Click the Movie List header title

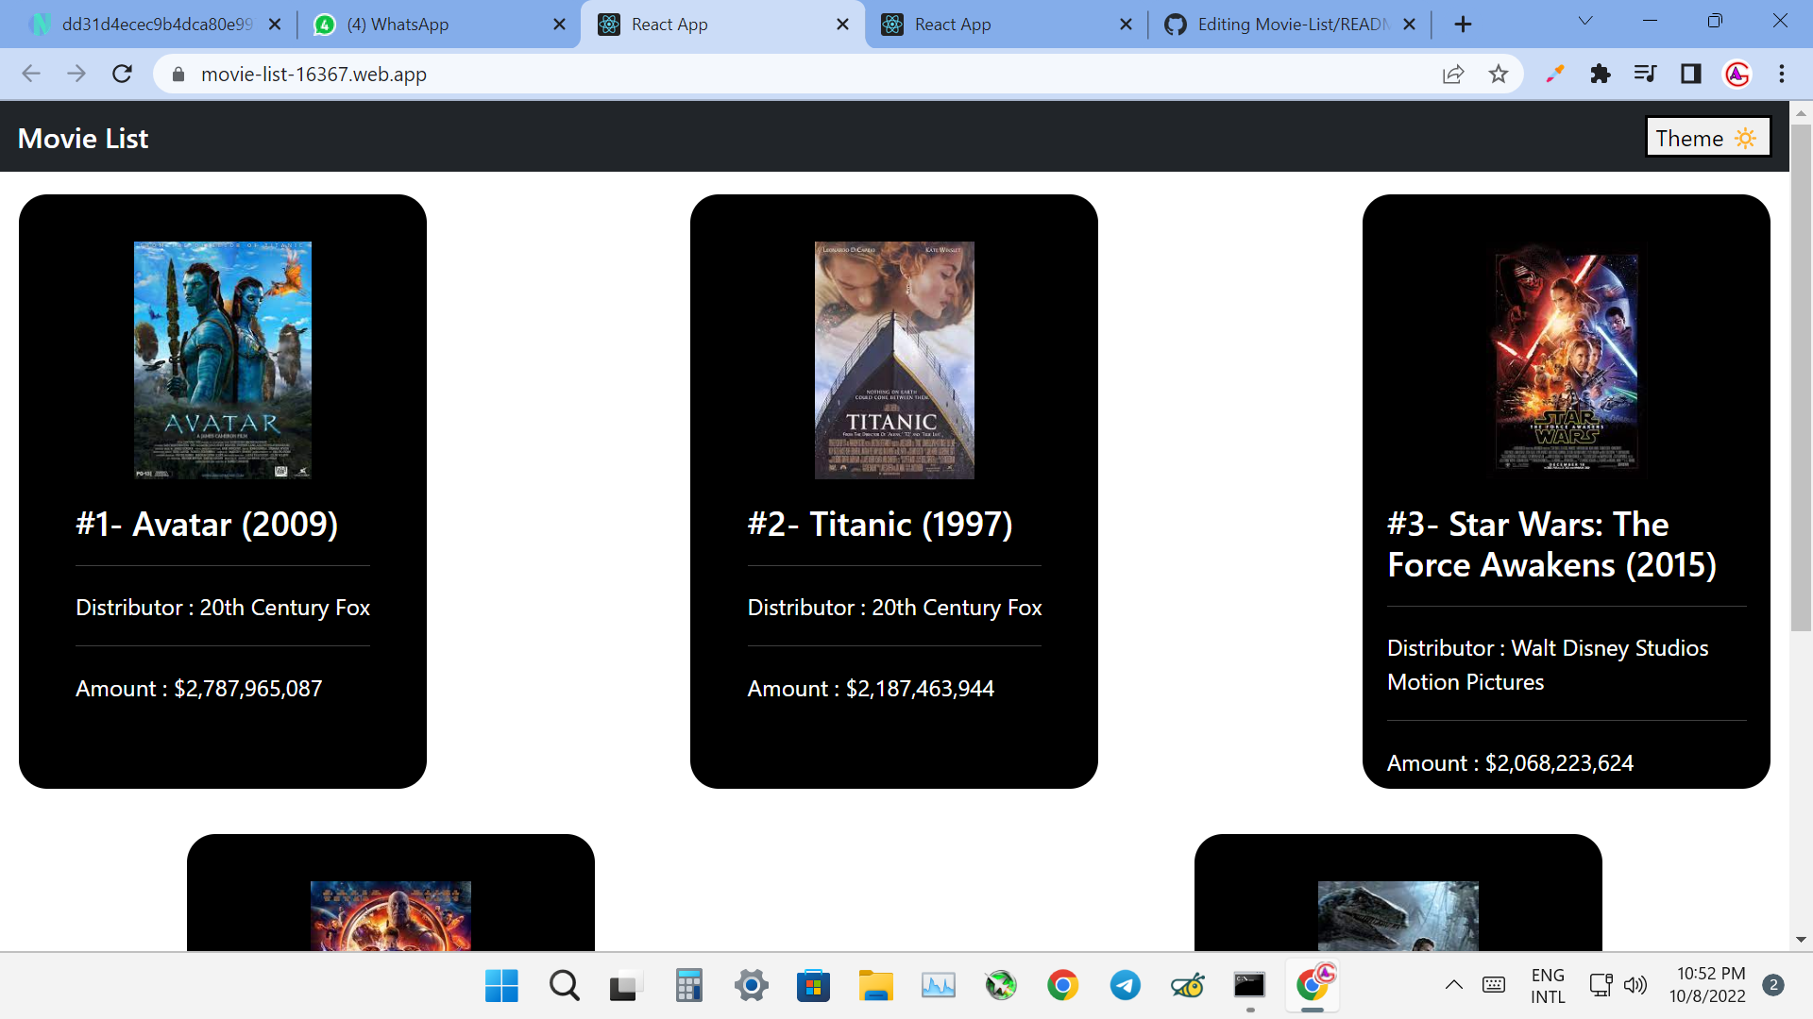pyautogui.click(x=83, y=139)
